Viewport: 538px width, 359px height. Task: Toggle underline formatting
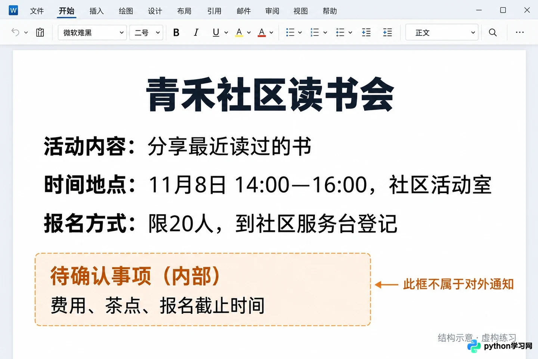tap(216, 33)
